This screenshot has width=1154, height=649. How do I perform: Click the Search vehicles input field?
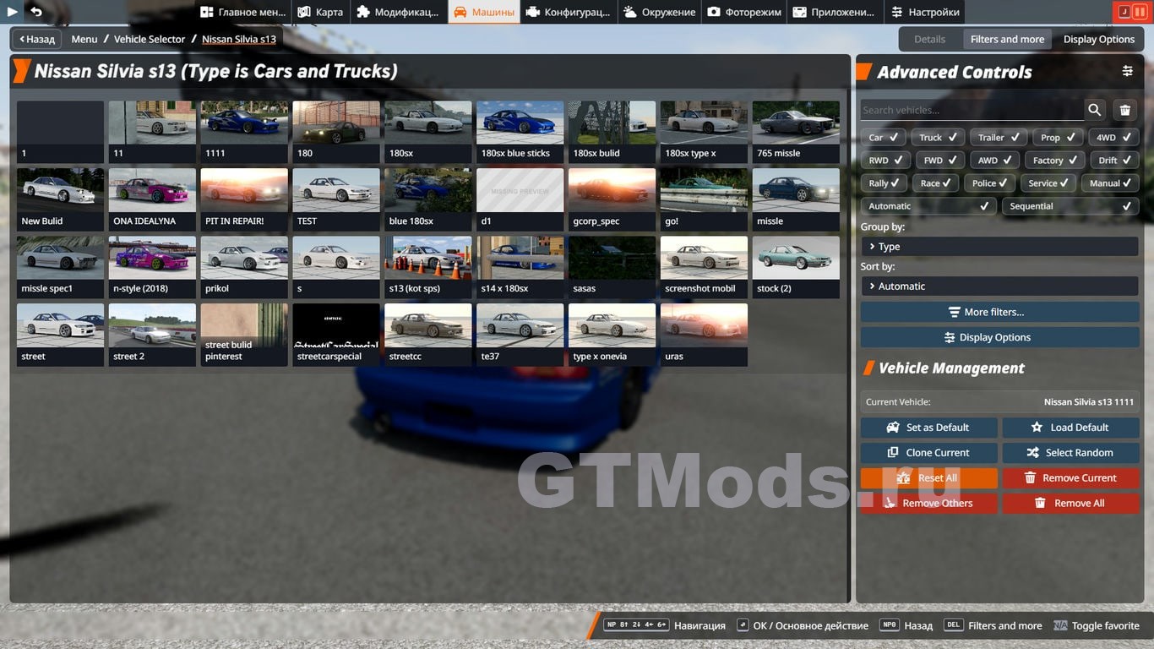(972, 110)
